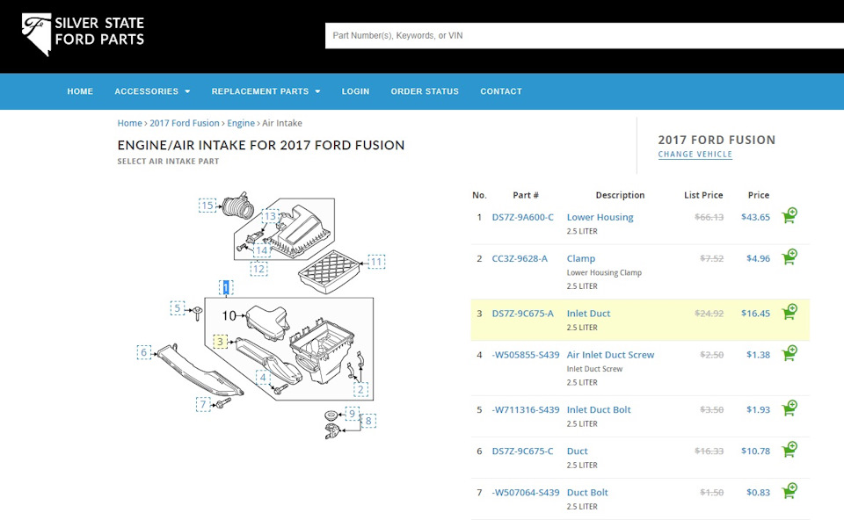
Task: Select highlighted callout 3 in the diagram
Action: pos(220,342)
